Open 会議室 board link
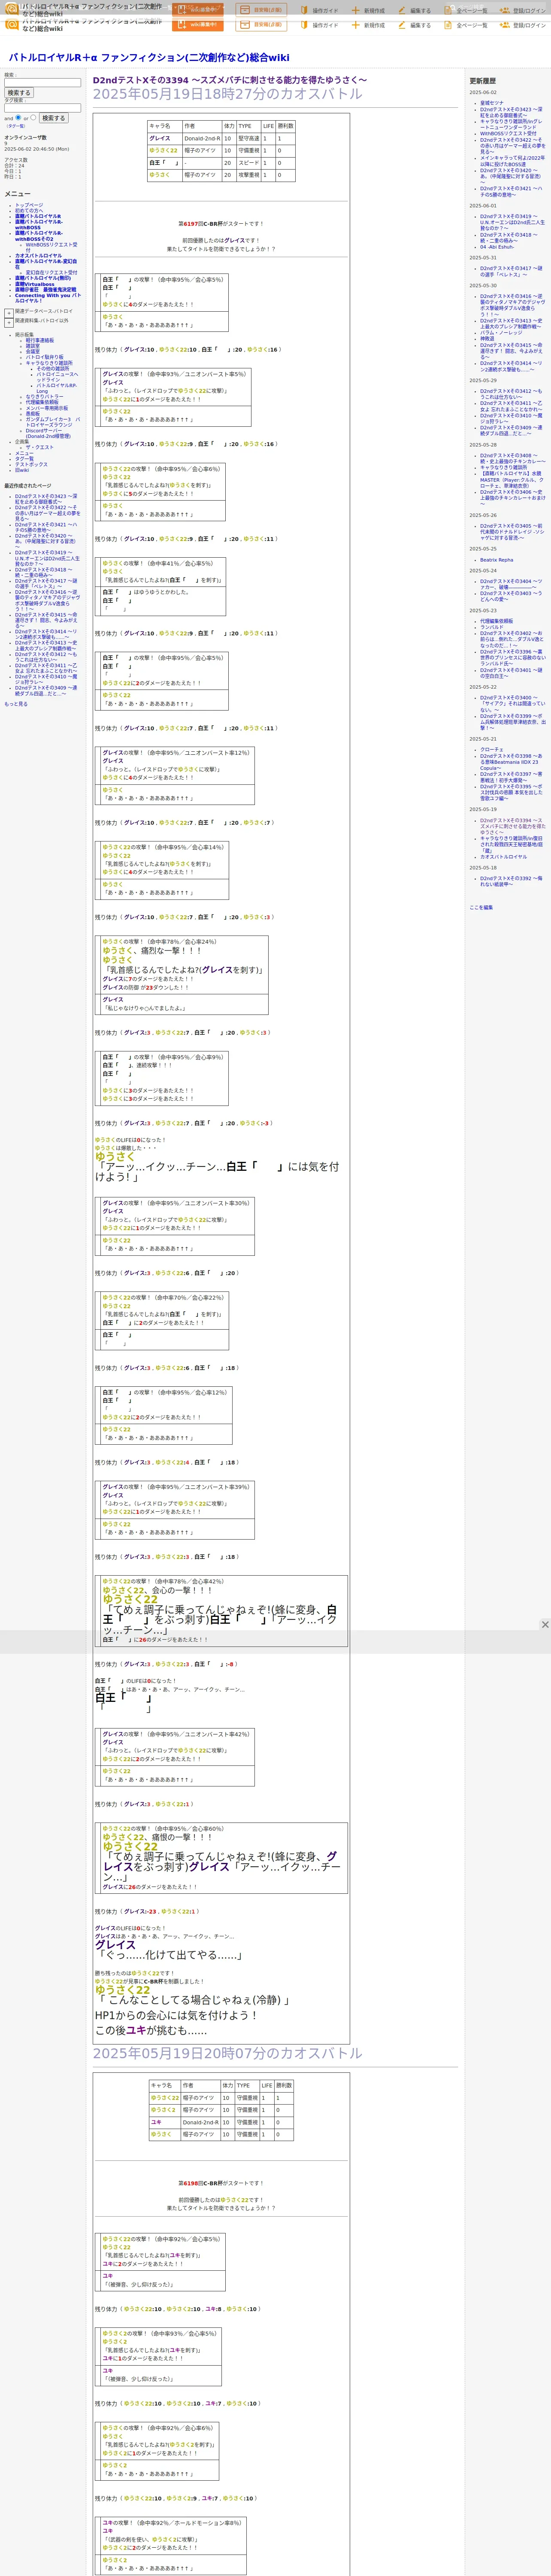The height and width of the screenshot is (2576, 551). coord(33,351)
